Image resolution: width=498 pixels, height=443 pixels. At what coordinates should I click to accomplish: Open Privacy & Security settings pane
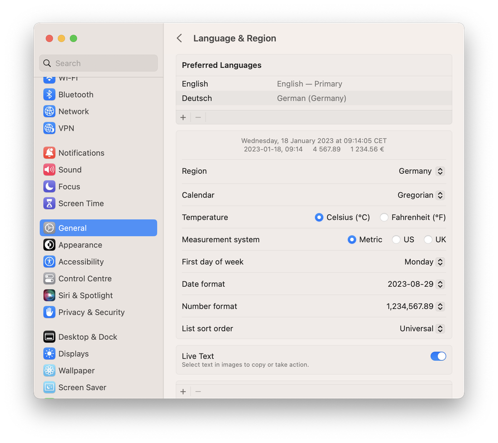click(99, 312)
